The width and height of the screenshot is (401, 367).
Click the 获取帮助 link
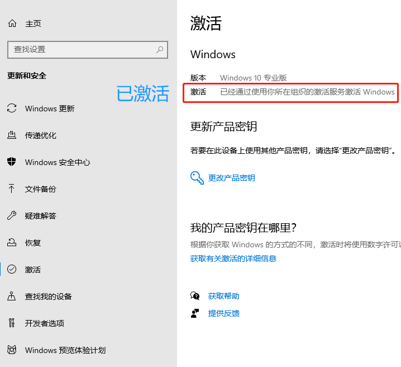click(224, 296)
